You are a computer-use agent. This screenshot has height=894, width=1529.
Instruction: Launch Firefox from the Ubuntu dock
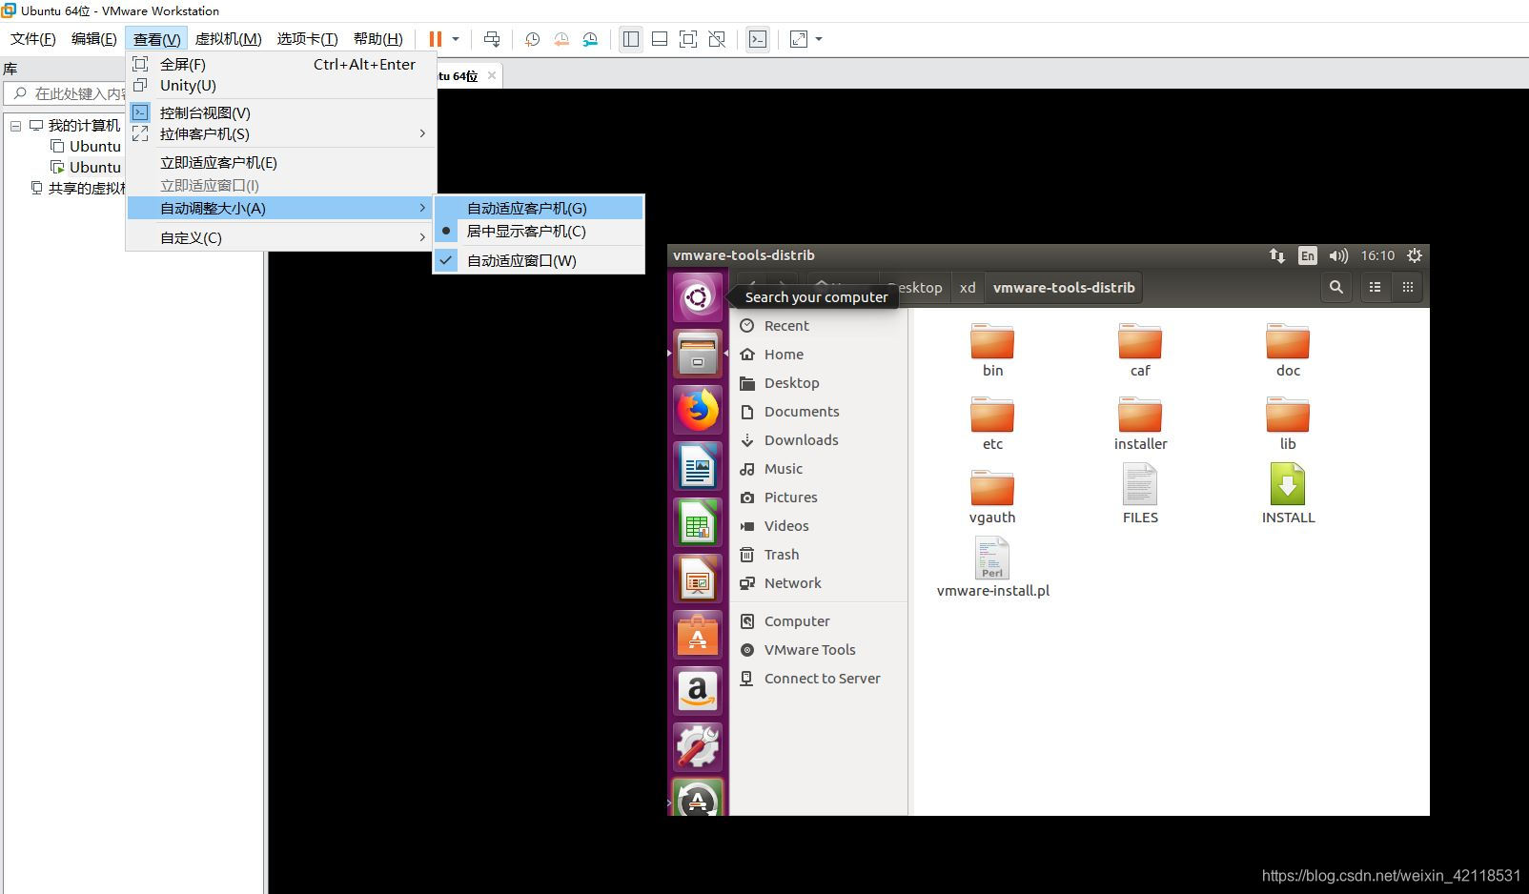(x=698, y=410)
